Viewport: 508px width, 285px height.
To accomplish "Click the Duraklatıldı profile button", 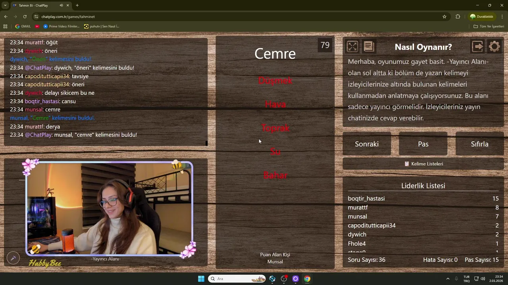I will (481, 17).
